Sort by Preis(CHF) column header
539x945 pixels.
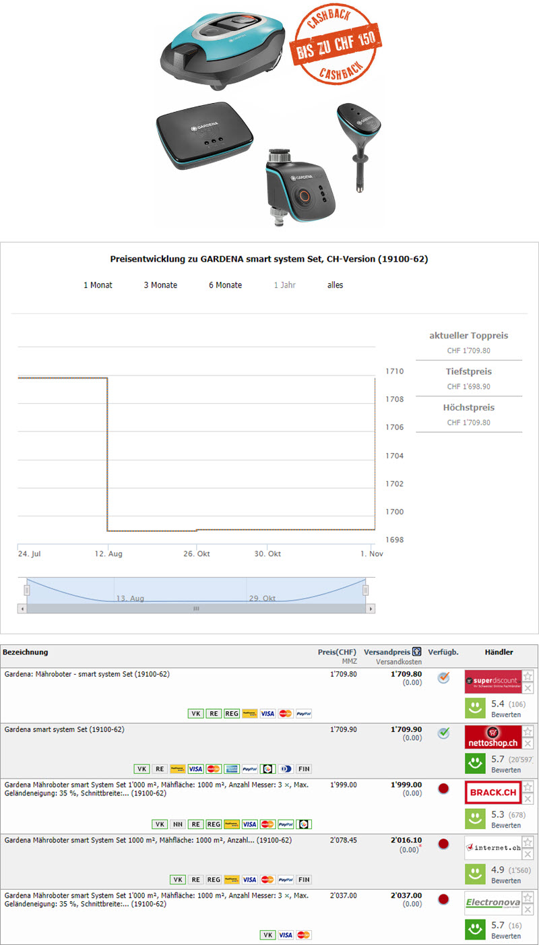coord(337,652)
